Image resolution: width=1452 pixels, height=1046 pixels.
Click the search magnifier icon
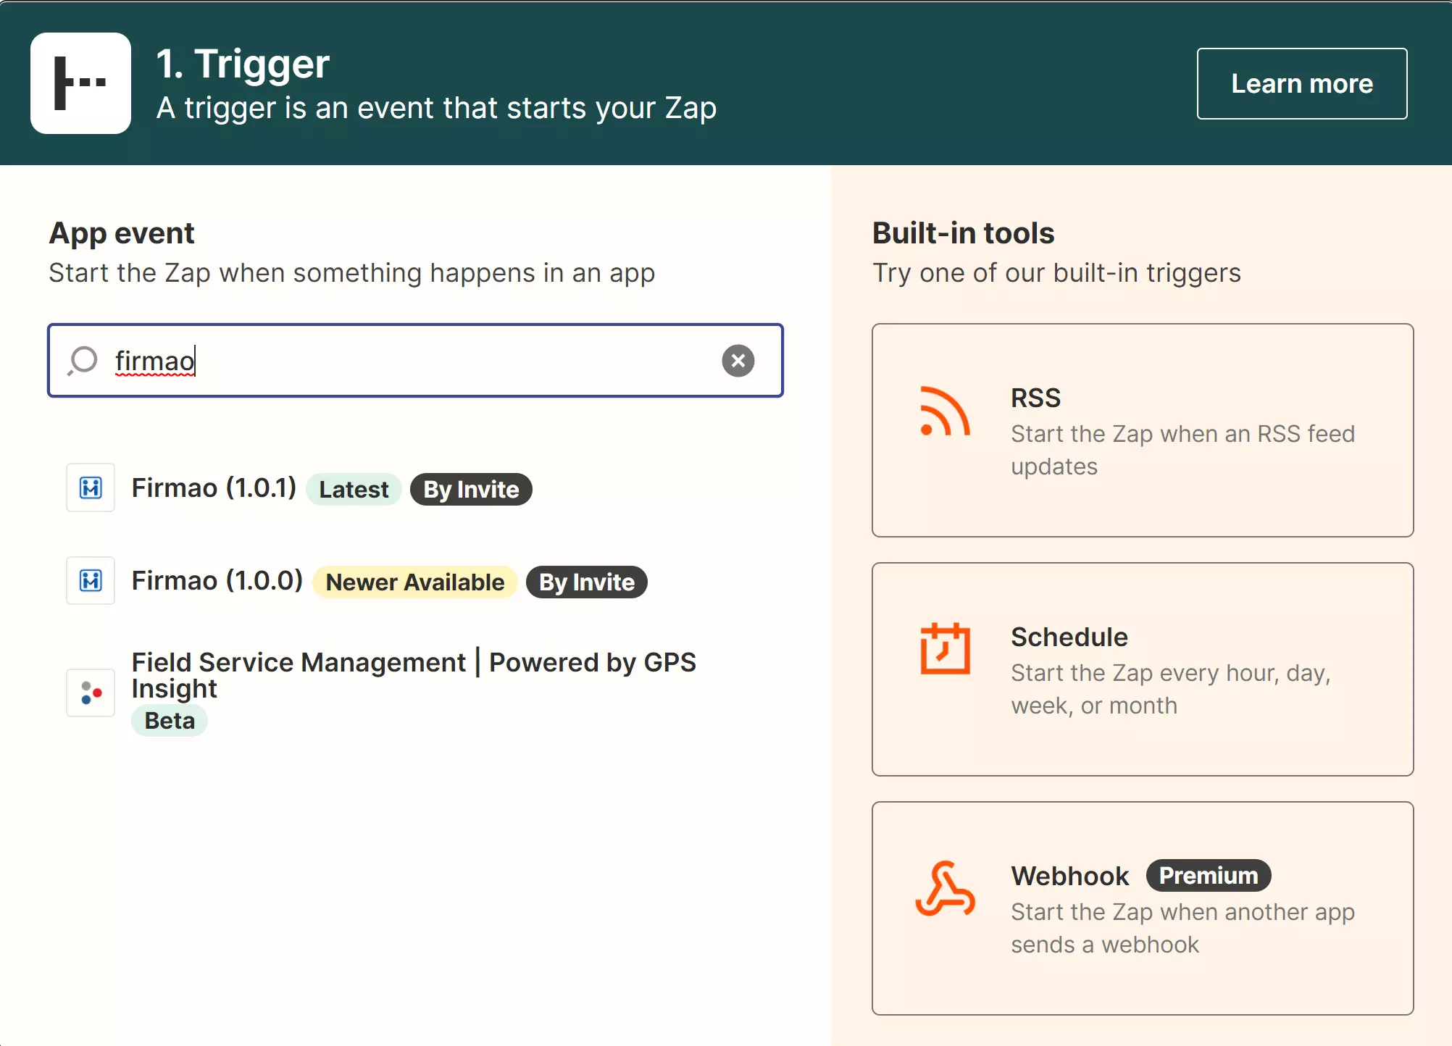[82, 361]
